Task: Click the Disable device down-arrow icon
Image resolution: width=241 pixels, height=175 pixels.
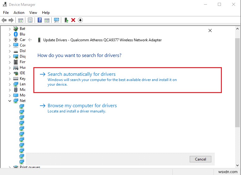Action: (x=80, y=20)
